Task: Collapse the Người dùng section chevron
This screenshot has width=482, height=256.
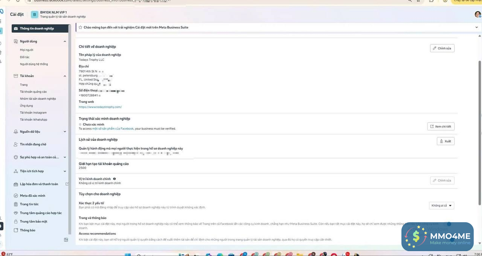Action: click(65, 41)
